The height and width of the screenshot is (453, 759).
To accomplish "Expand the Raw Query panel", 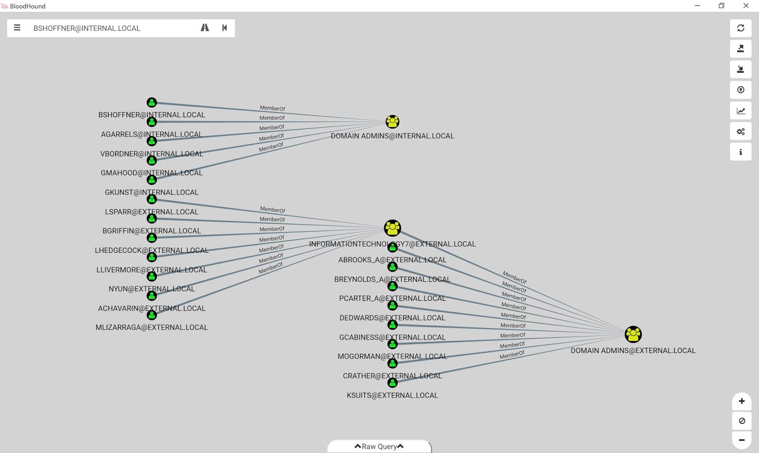I will pyautogui.click(x=379, y=446).
